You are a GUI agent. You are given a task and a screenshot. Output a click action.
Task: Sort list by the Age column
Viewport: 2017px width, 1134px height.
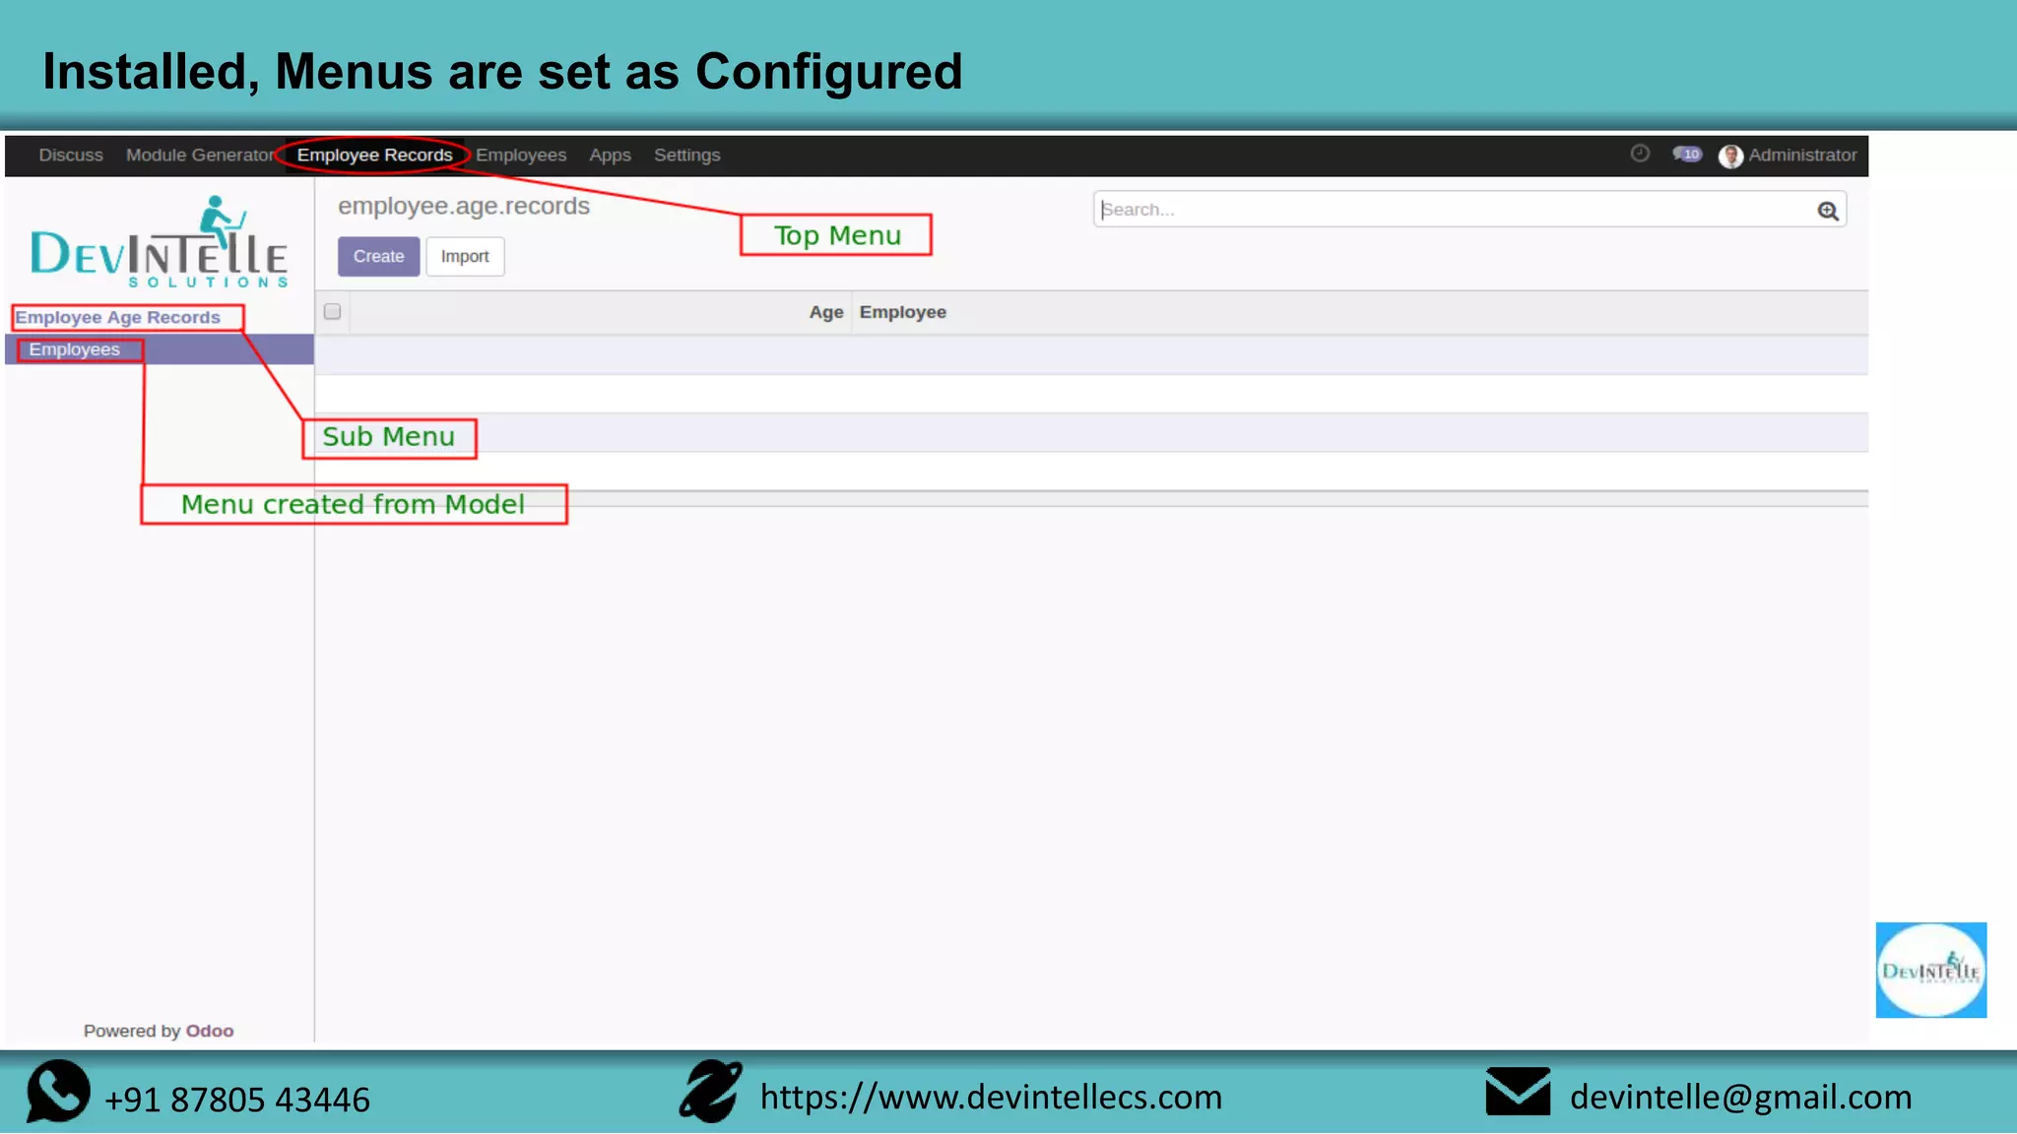[x=825, y=313]
